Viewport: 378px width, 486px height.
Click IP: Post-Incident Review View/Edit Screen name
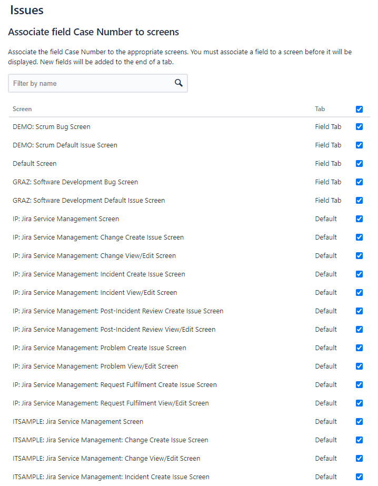coord(114,329)
